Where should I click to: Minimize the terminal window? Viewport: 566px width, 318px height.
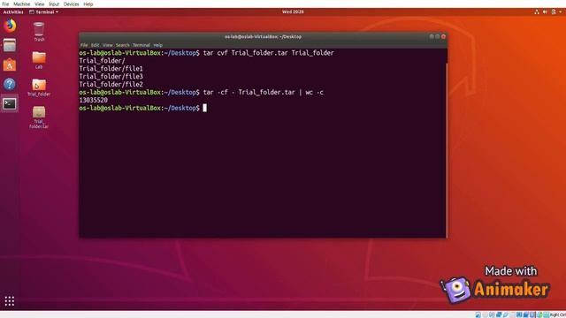point(432,36)
